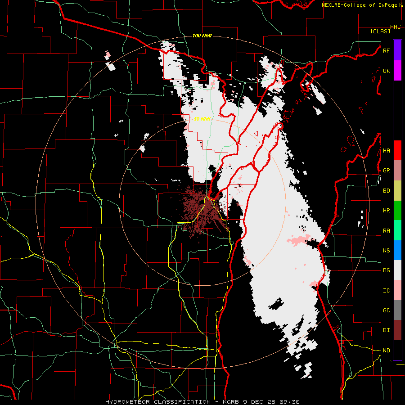Viewport: 405px width, 405px height.
Task: Click the DS white legend color swatch
Action: click(397, 270)
